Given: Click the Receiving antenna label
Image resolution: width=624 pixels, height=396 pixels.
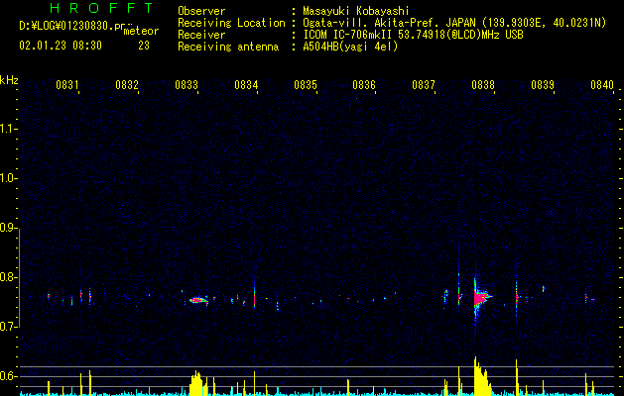Looking at the screenshot, I should coord(228,47).
